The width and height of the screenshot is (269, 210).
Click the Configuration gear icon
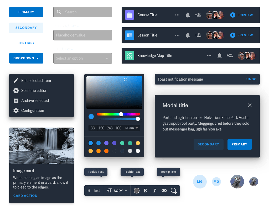pos(16,111)
